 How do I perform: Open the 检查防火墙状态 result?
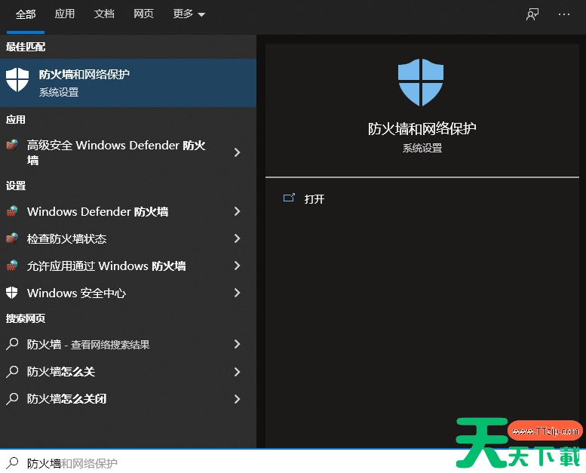point(128,238)
